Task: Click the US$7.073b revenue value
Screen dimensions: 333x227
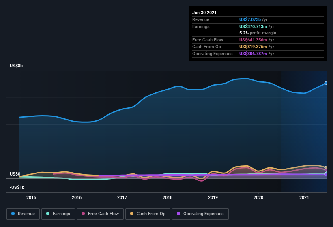Action: [x=250, y=19]
